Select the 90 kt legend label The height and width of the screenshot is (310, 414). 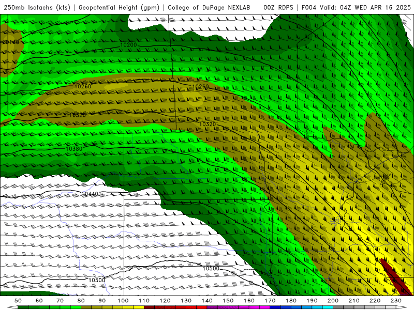click(102, 301)
